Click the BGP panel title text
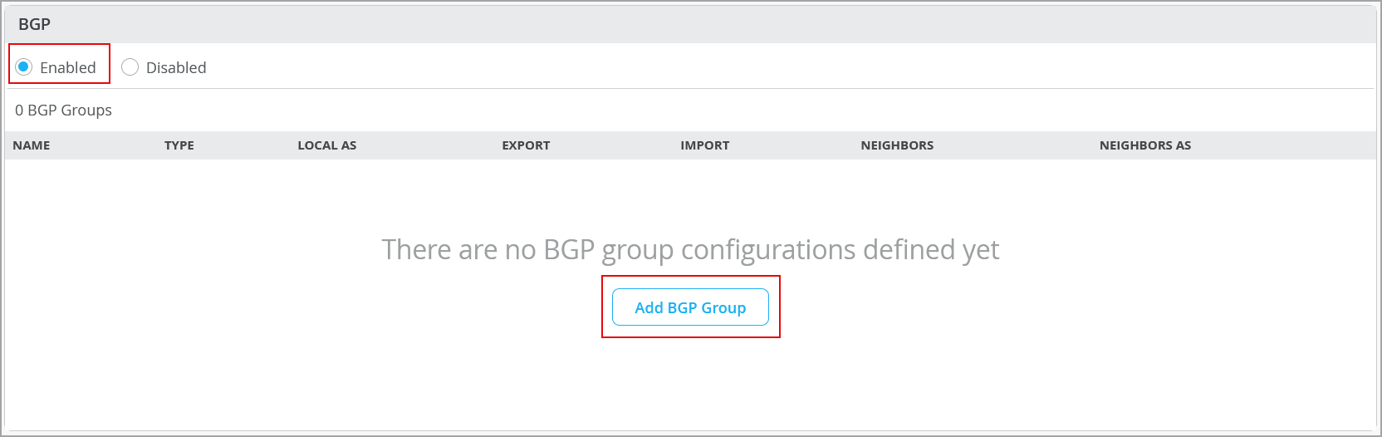1382x437 pixels. click(35, 24)
